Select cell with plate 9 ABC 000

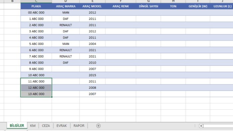pyautogui.click(x=36, y=69)
